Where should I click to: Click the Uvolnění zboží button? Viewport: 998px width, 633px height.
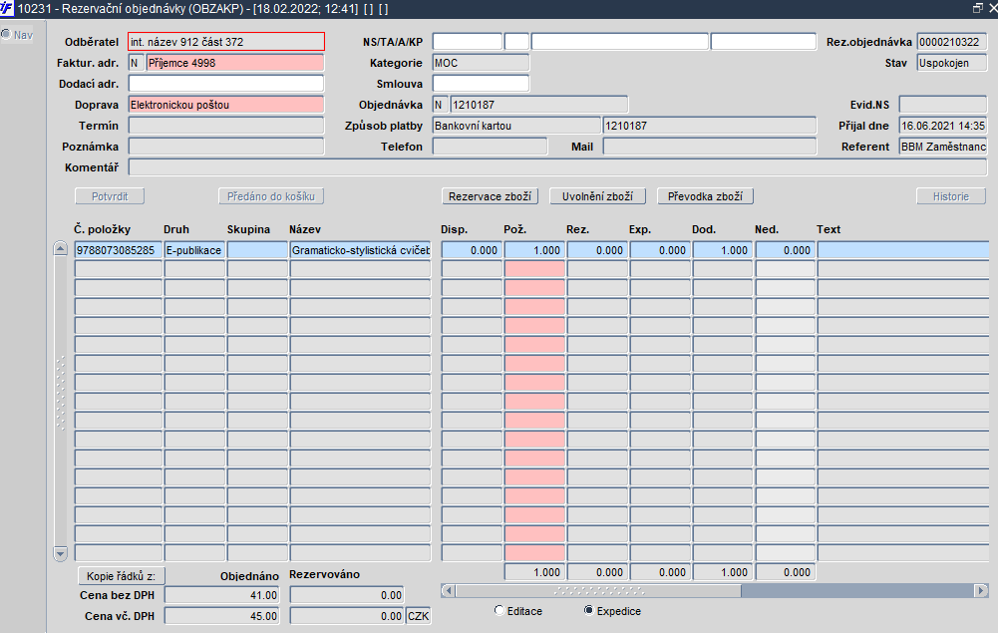(597, 196)
